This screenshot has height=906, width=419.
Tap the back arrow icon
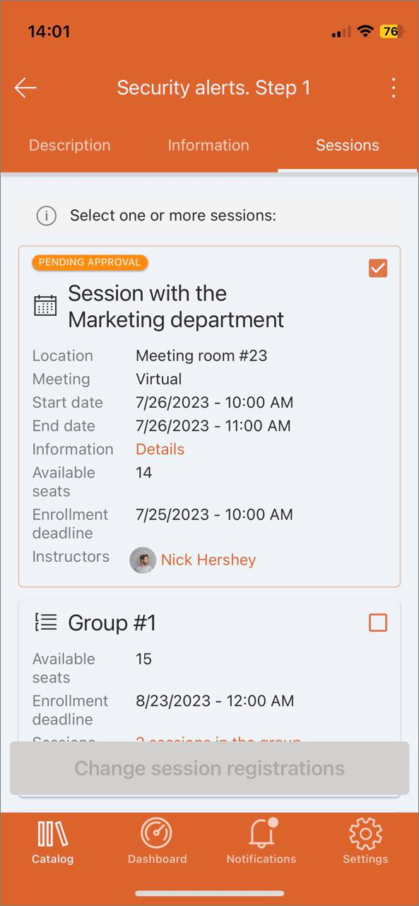[25, 88]
